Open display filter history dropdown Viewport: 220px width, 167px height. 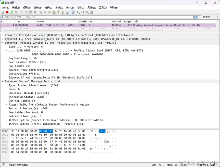(x=200, y=17)
